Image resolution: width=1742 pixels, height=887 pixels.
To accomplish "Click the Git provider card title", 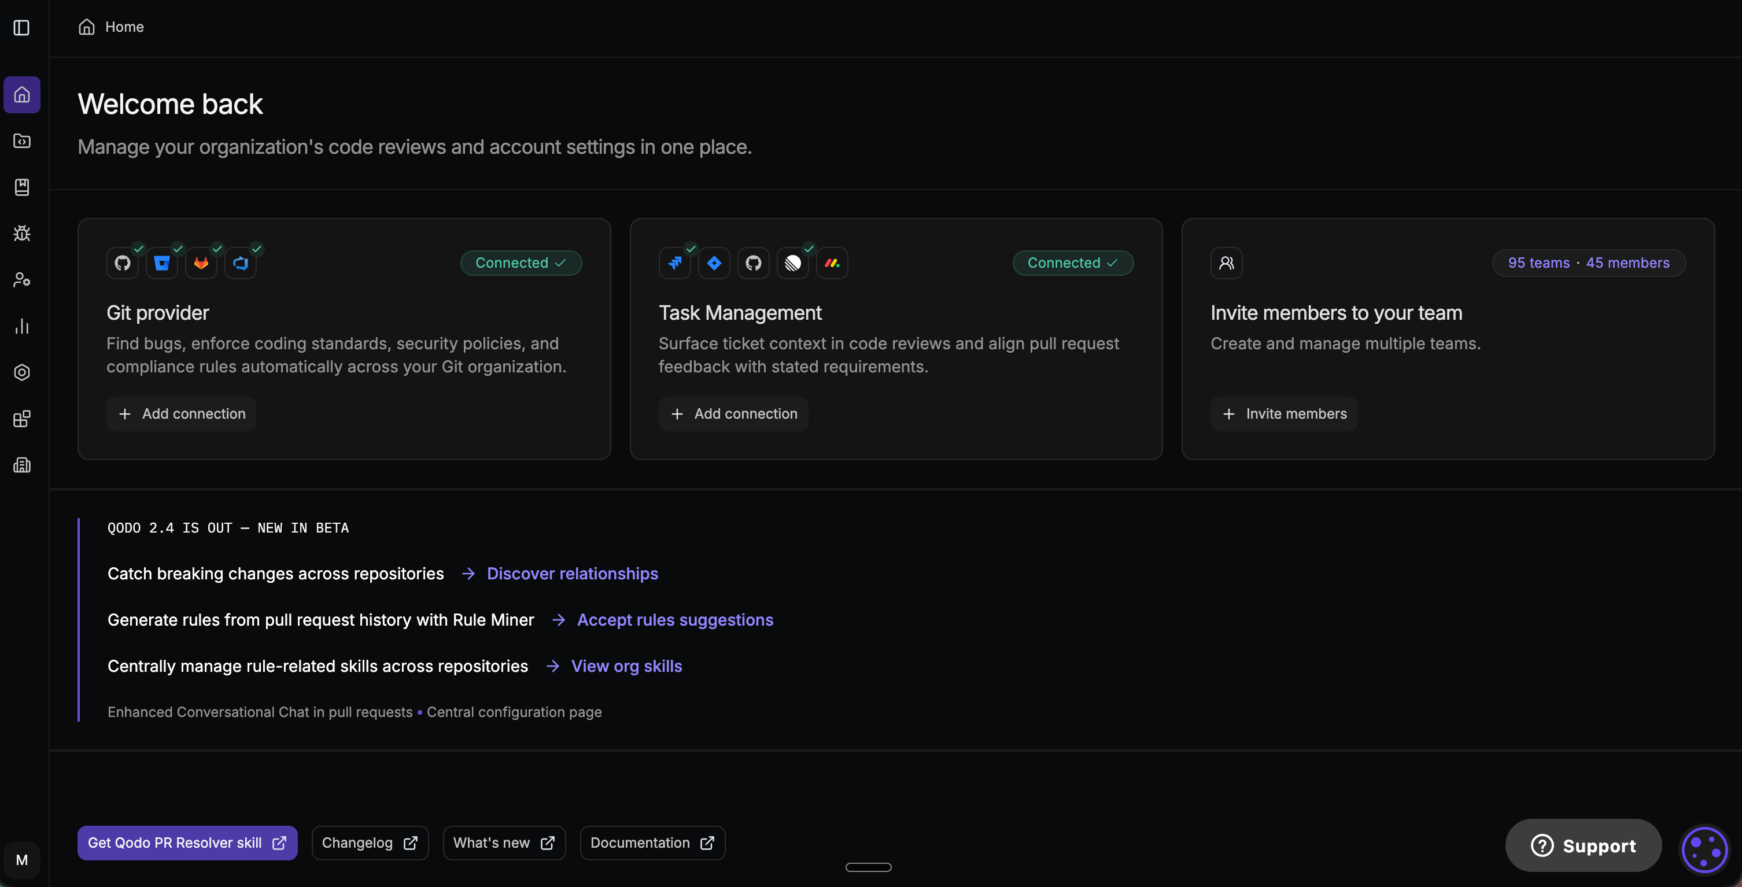I will click(x=157, y=313).
